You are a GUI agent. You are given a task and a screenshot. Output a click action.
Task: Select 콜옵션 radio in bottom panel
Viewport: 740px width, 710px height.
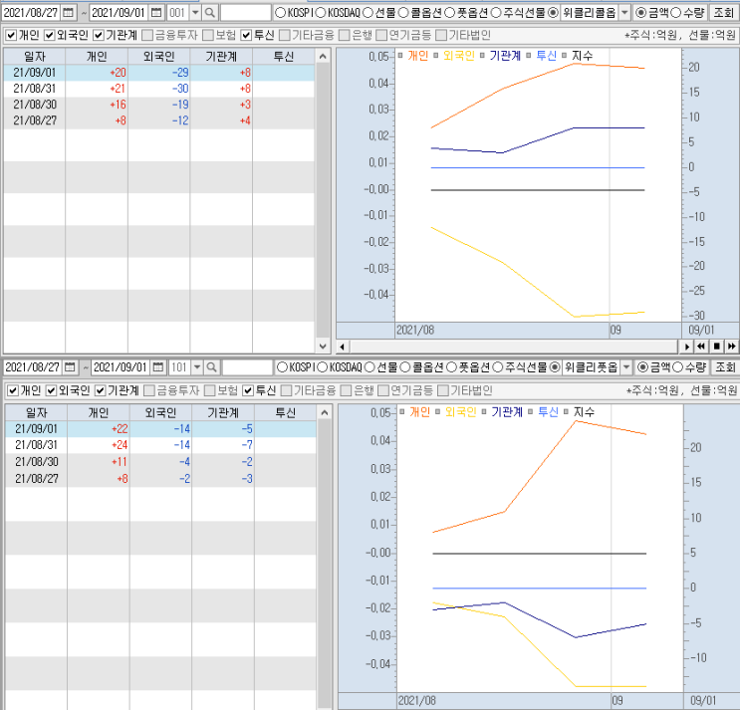(405, 367)
